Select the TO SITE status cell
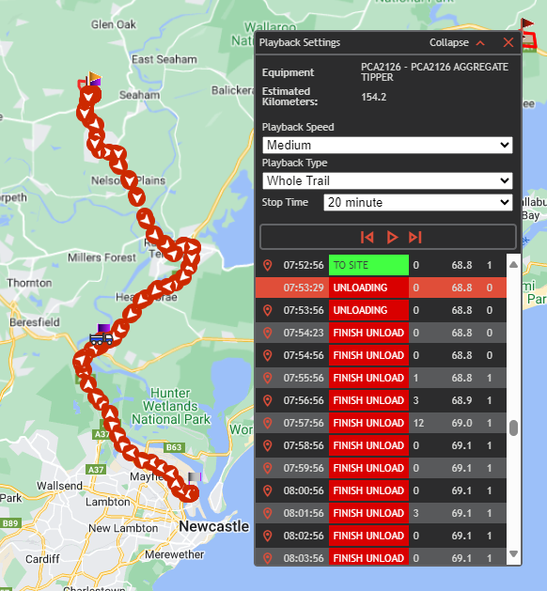 click(368, 265)
